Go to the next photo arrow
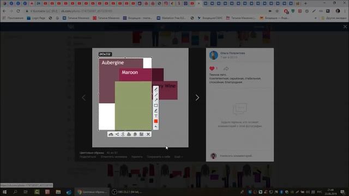Image resolution: width=349 pixels, height=196 pixels. pos(197,97)
